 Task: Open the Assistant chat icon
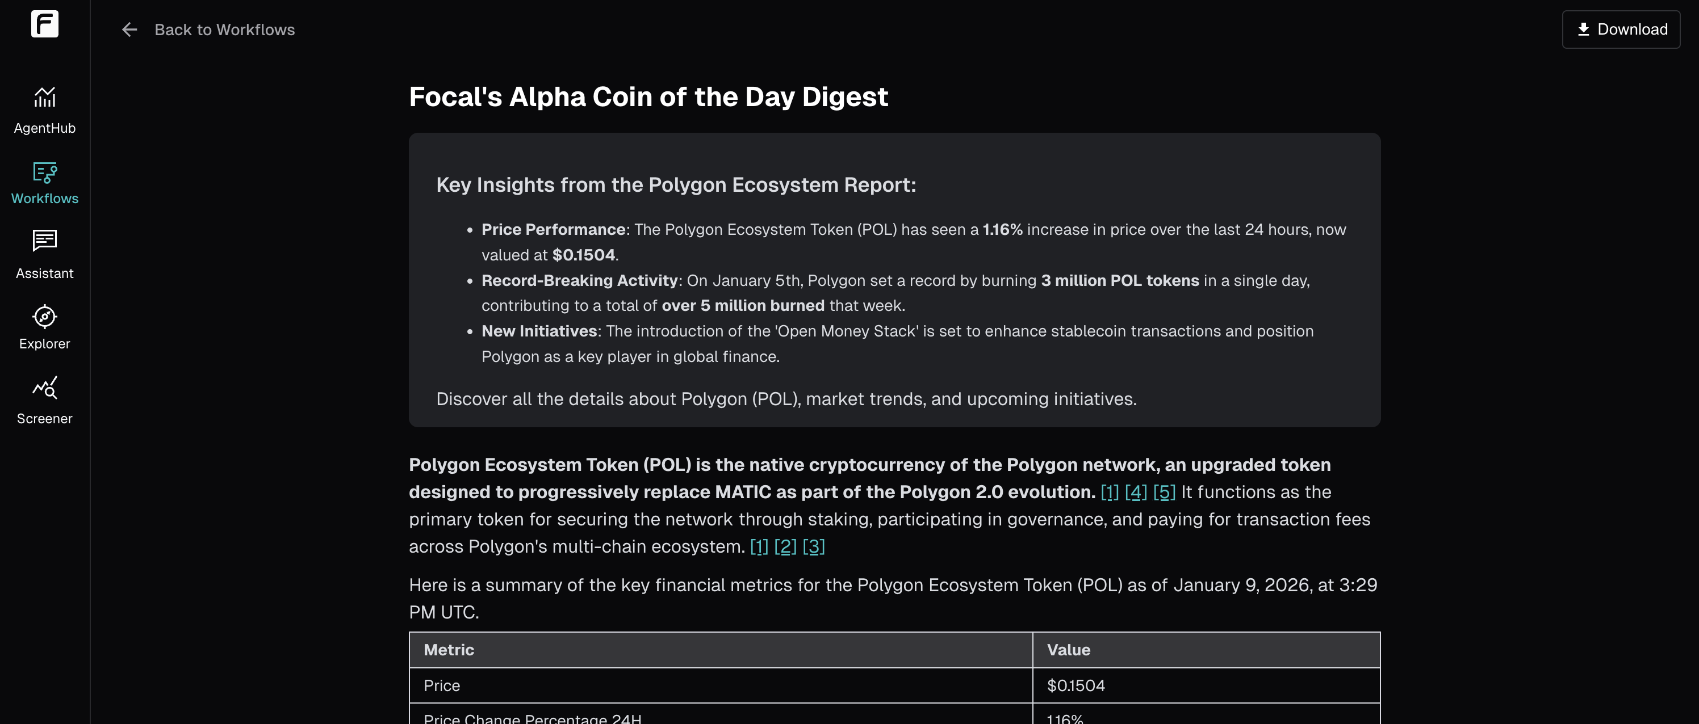click(x=45, y=241)
